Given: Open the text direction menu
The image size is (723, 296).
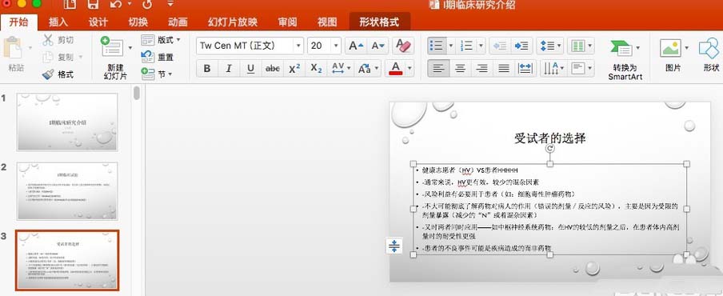Looking at the screenshot, I should click(553, 69).
